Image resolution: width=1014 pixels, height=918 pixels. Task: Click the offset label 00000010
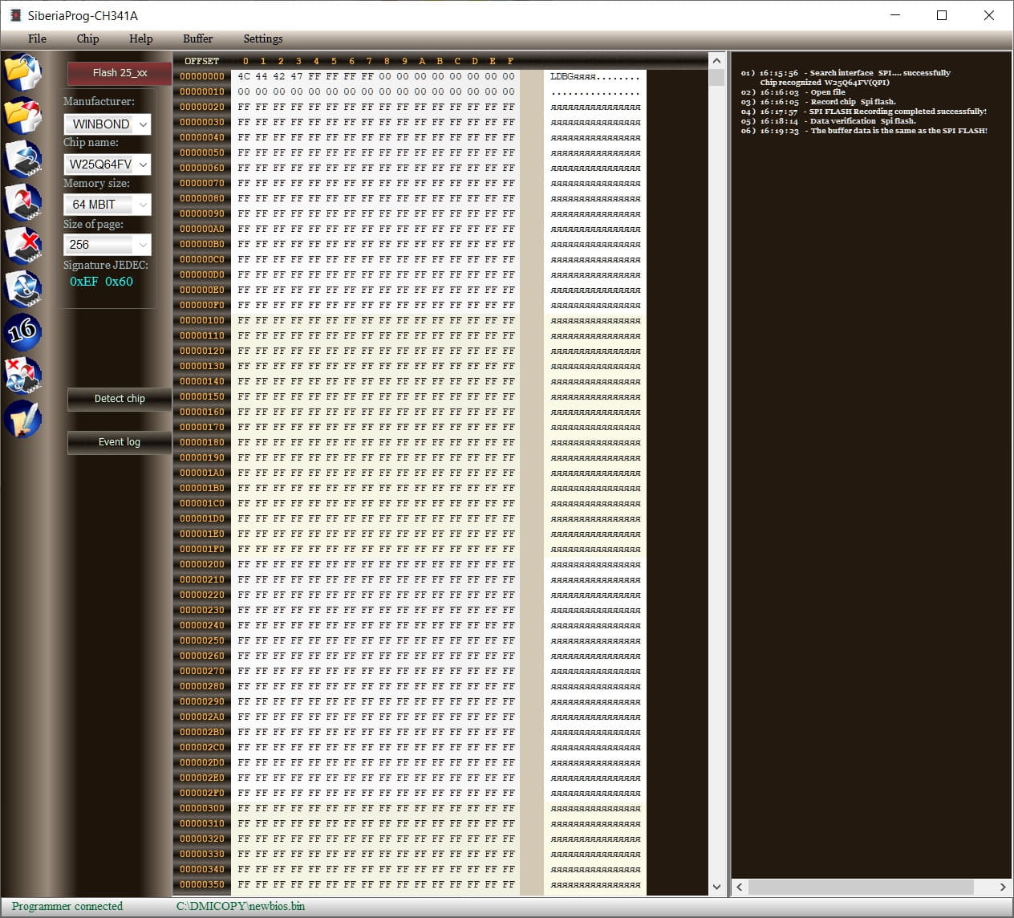[x=202, y=91]
